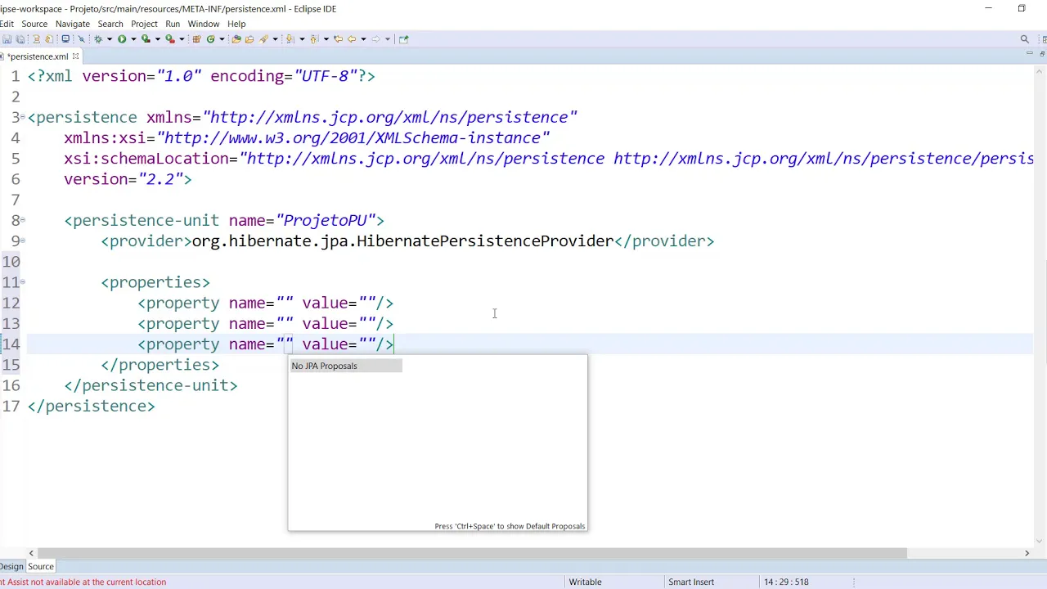Click HibernatePersistenceProvider text on line 9

click(x=485, y=241)
